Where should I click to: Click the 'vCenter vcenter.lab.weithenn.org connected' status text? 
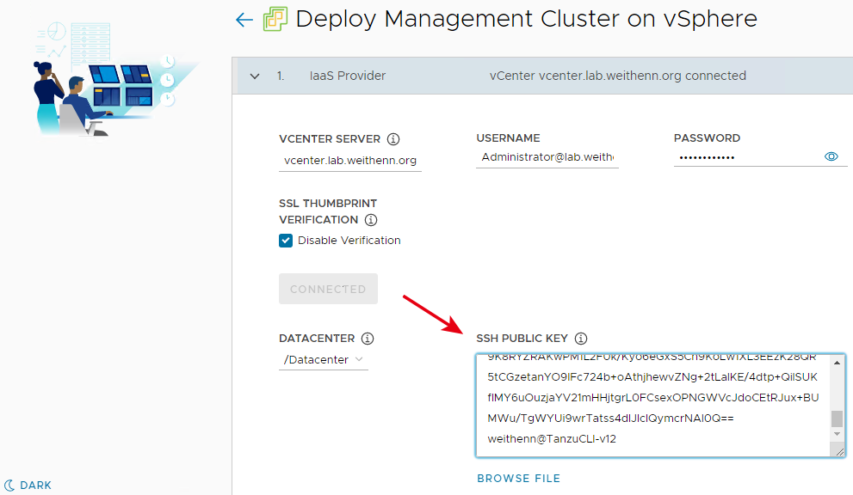(x=617, y=76)
